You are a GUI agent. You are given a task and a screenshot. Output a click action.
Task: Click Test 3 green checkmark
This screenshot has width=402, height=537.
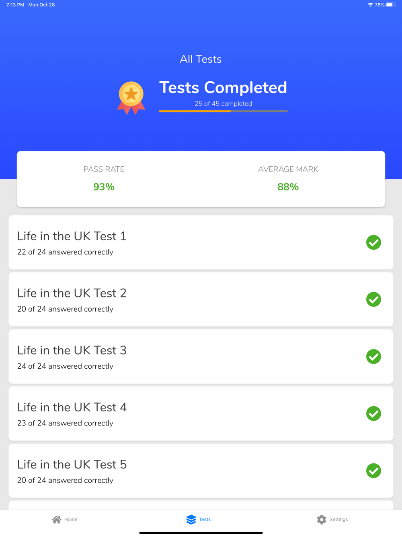373,357
